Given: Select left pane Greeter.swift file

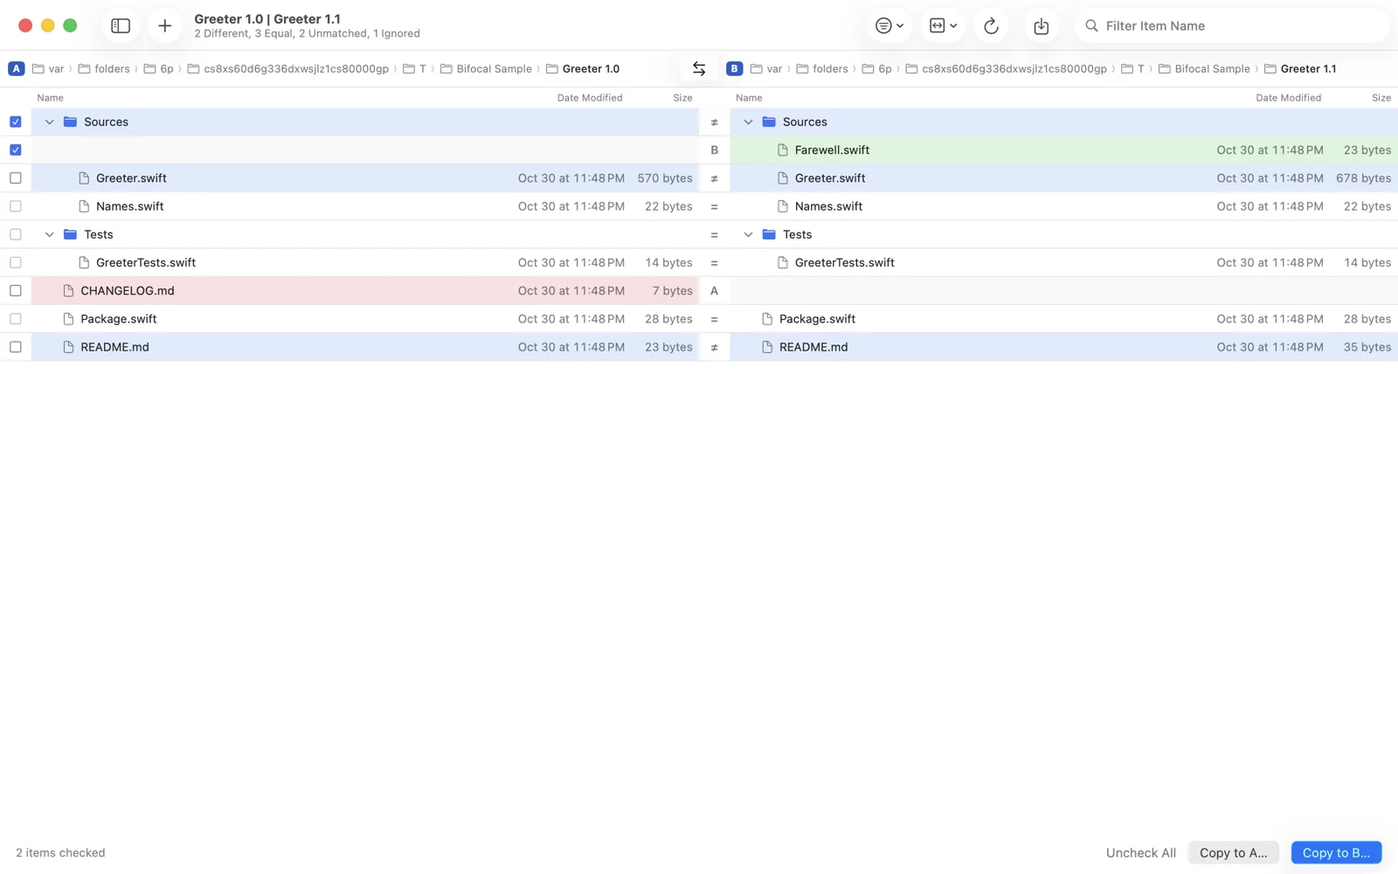Looking at the screenshot, I should [x=365, y=177].
